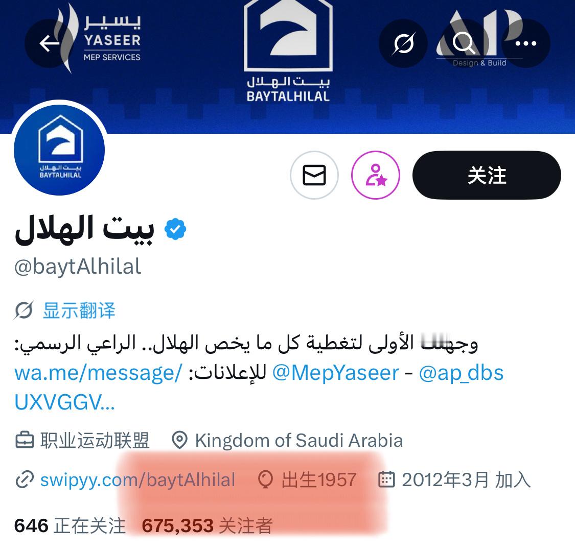Show translation via 显示翻译 link
This screenshot has height=554, width=575.
pos(79,310)
